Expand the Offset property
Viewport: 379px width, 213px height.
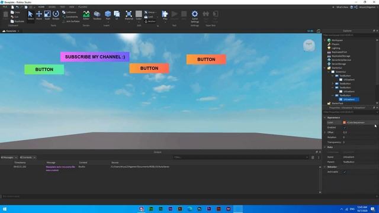click(325, 133)
